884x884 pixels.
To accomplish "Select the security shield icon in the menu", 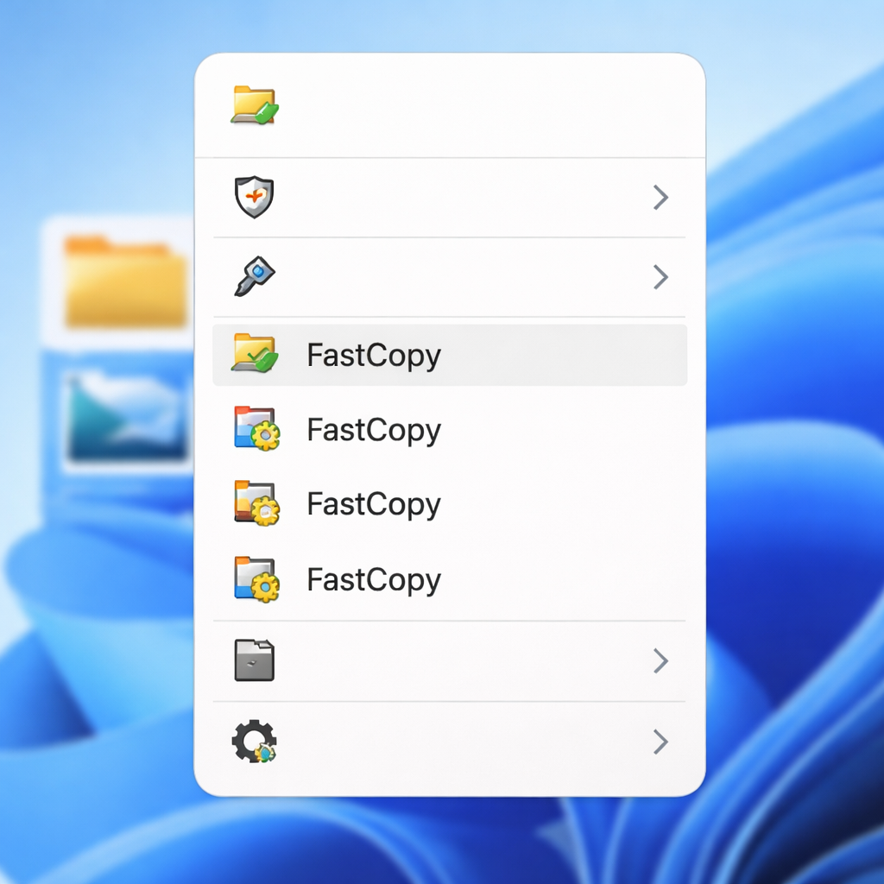I will (254, 198).
